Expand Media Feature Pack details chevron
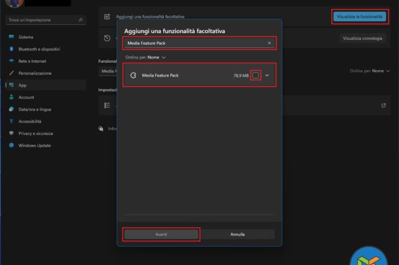The width and height of the screenshot is (399, 265). [x=267, y=75]
